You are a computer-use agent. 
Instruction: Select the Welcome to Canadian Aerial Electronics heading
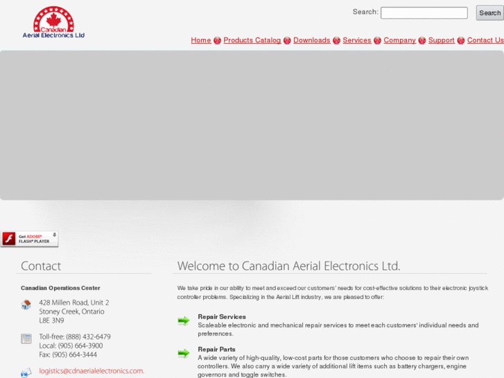[288, 266]
